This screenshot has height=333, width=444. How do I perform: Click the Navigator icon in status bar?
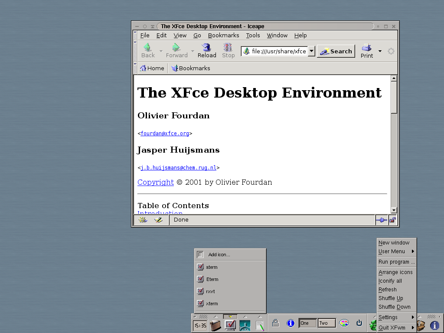143,220
